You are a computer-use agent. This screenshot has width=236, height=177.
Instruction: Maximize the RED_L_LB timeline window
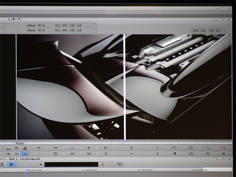click(223, 159)
